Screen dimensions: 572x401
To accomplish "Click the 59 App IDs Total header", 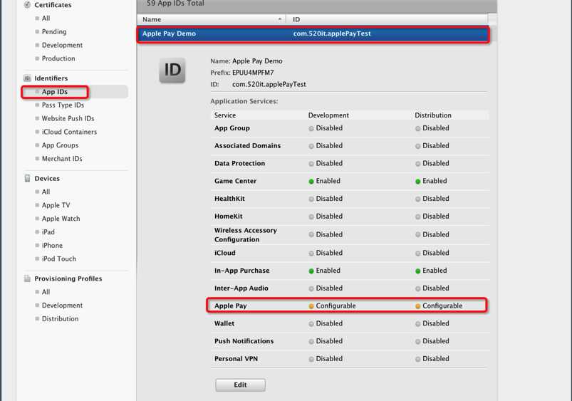I will pos(175,4).
